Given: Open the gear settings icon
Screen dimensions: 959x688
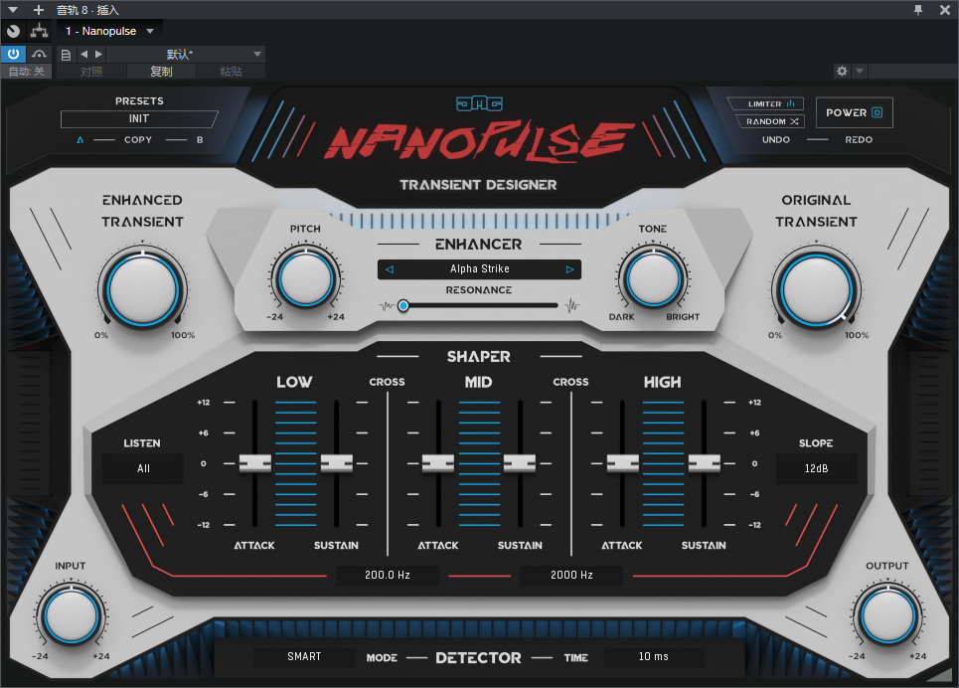Looking at the screenshot, I should click(x=842, y=71).
